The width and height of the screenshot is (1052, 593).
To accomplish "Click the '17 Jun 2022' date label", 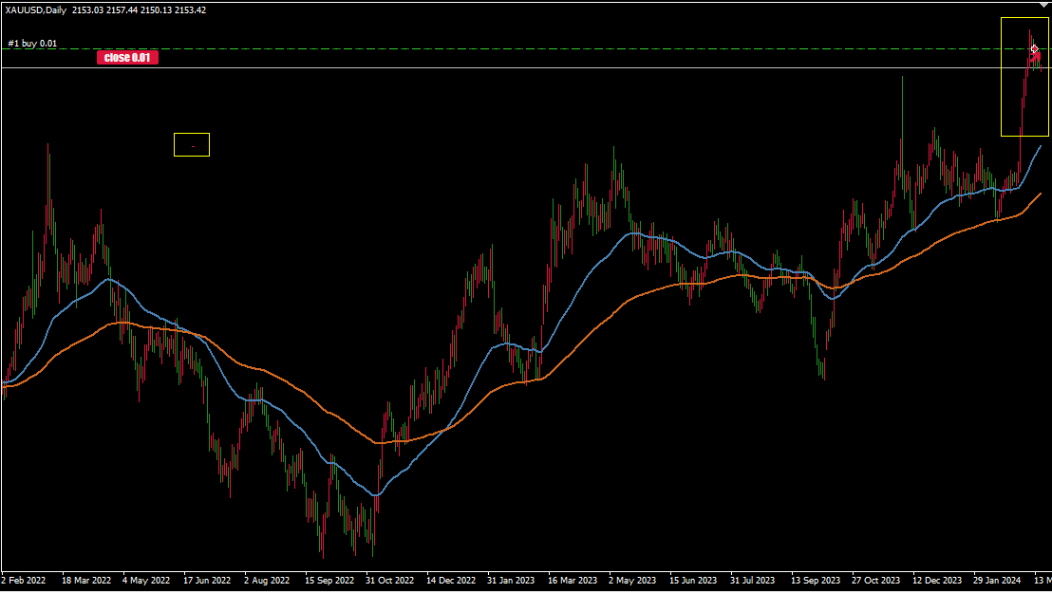I will (x=207, y=581).
